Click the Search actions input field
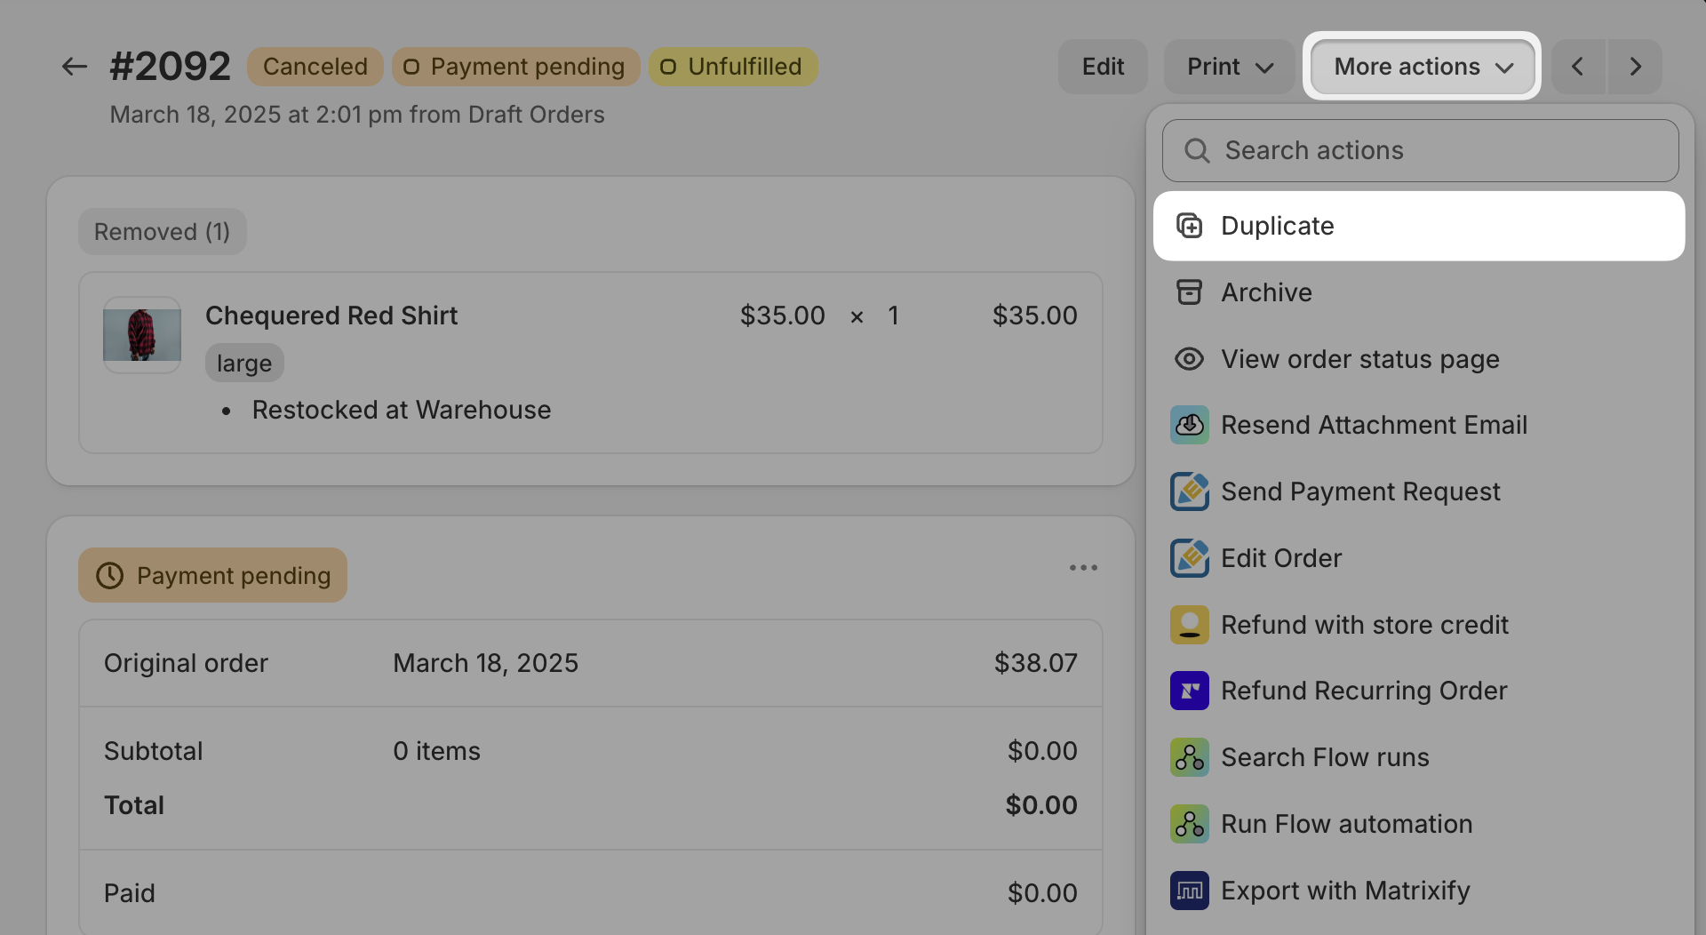The width and height of the screenshot is (1706, 935). (x=1420, y=151)
